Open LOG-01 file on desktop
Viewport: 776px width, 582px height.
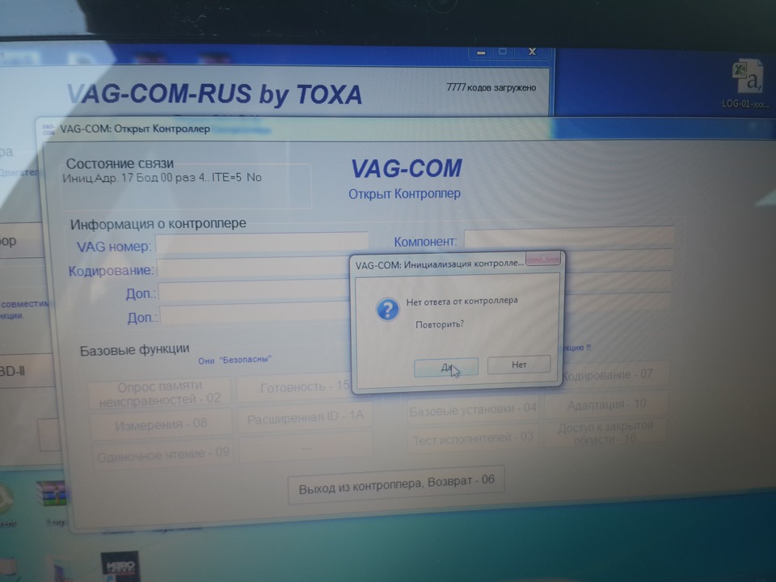coord(746,84)
